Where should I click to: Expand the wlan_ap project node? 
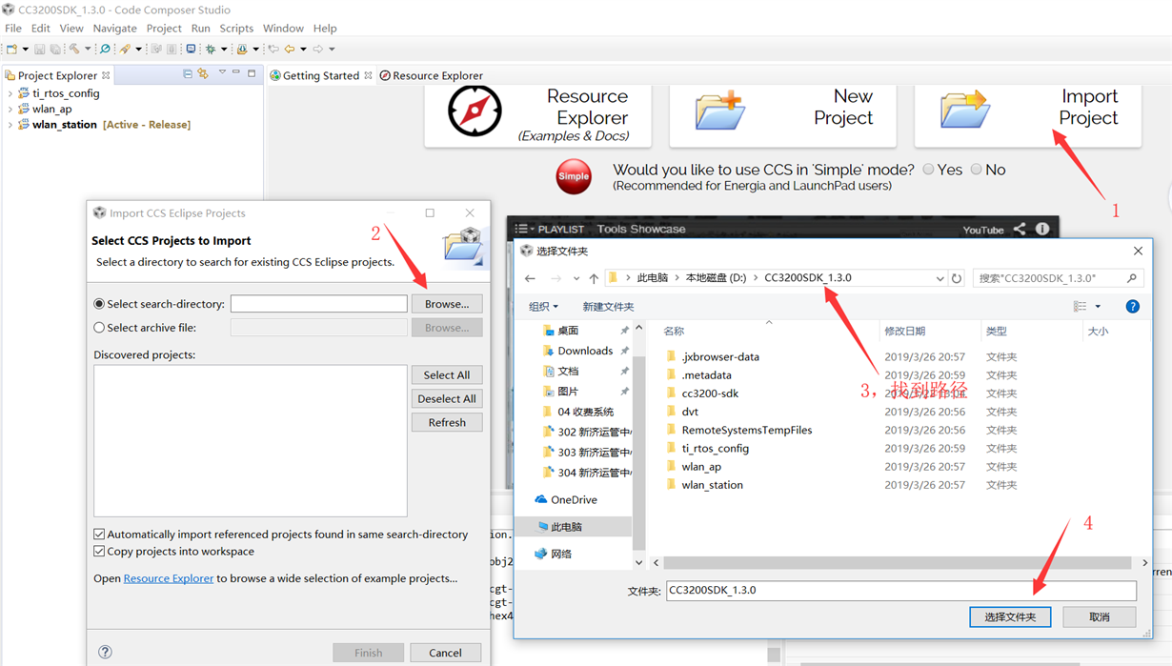point(10,109)
